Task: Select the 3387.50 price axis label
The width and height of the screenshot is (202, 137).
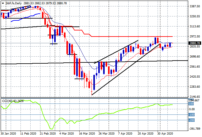Action: [195, 6]
